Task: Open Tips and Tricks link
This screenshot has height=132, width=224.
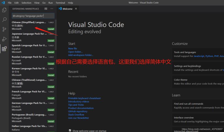Action: (76, 105)
